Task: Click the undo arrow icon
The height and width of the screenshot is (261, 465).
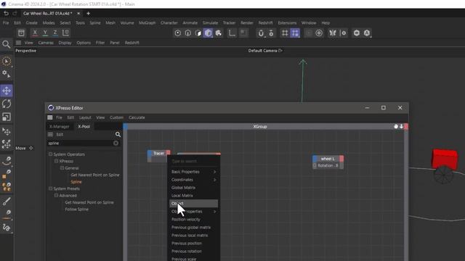Action: 6,13
